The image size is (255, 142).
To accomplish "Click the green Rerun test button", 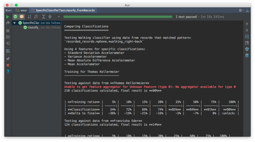I will click(x=8, y=17).
